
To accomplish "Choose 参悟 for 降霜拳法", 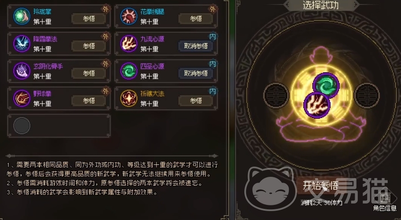I will tap(89, 46).
